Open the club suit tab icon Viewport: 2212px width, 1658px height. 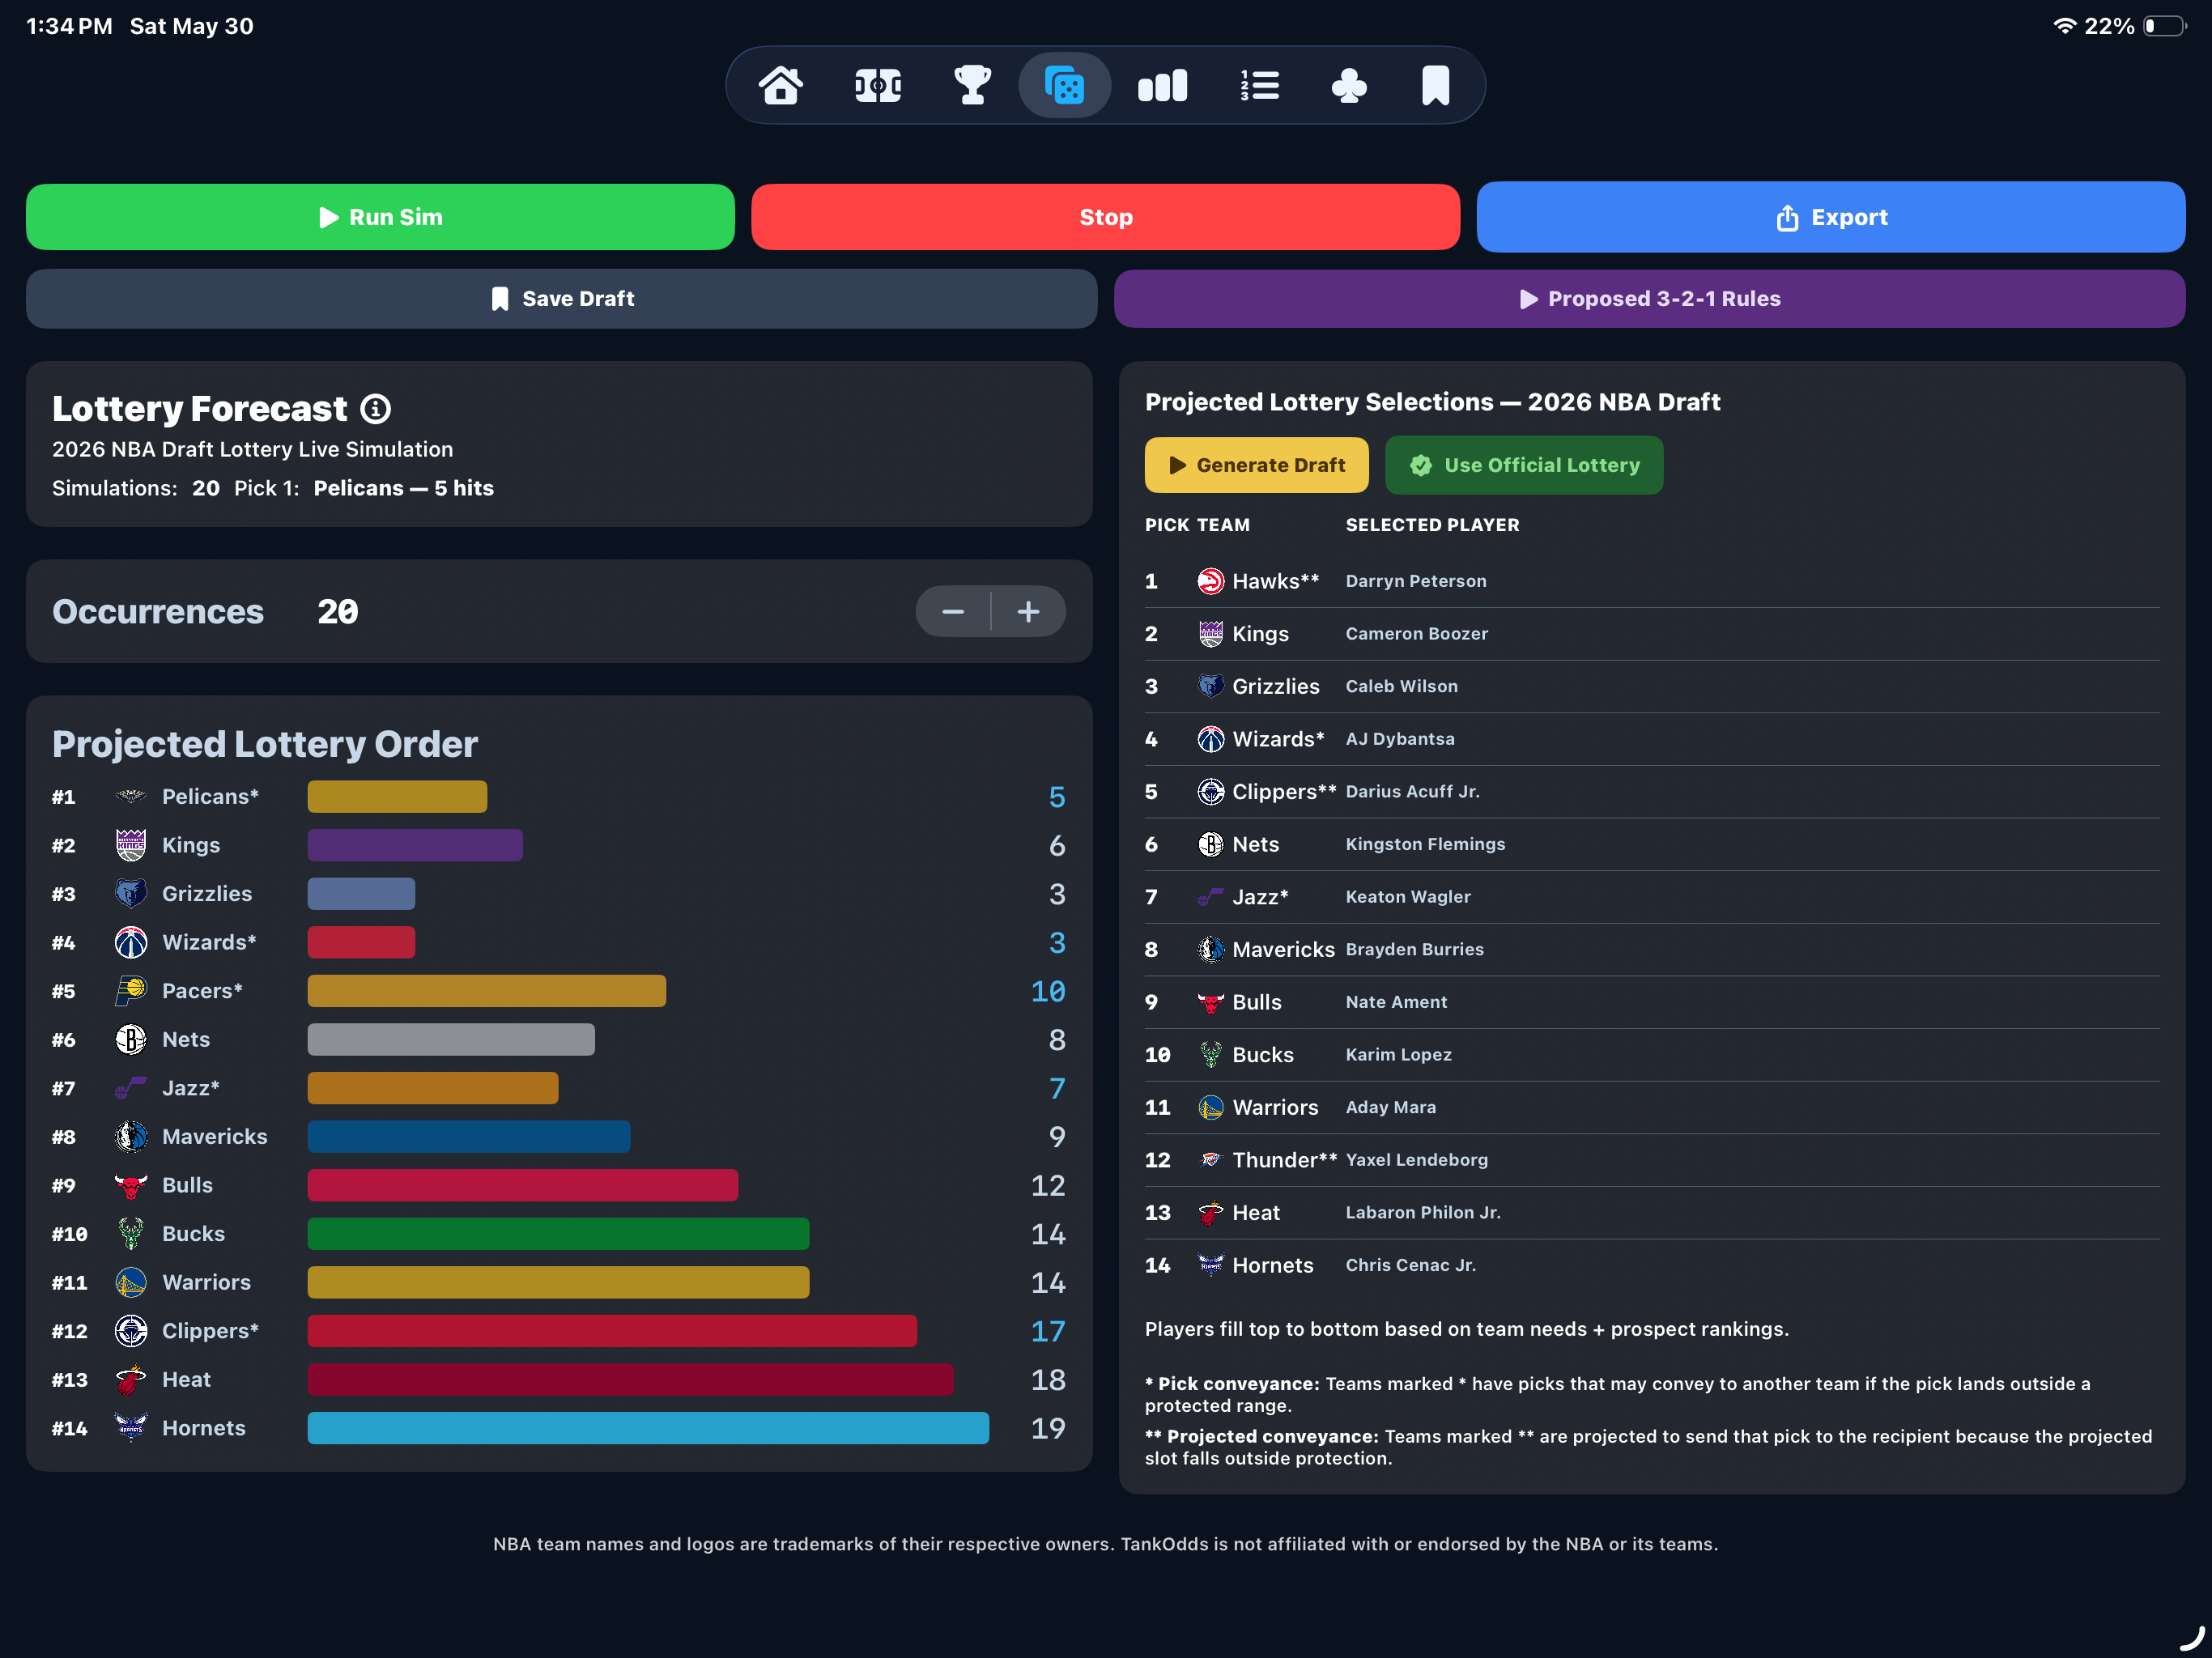click(x=1349, y=85)
